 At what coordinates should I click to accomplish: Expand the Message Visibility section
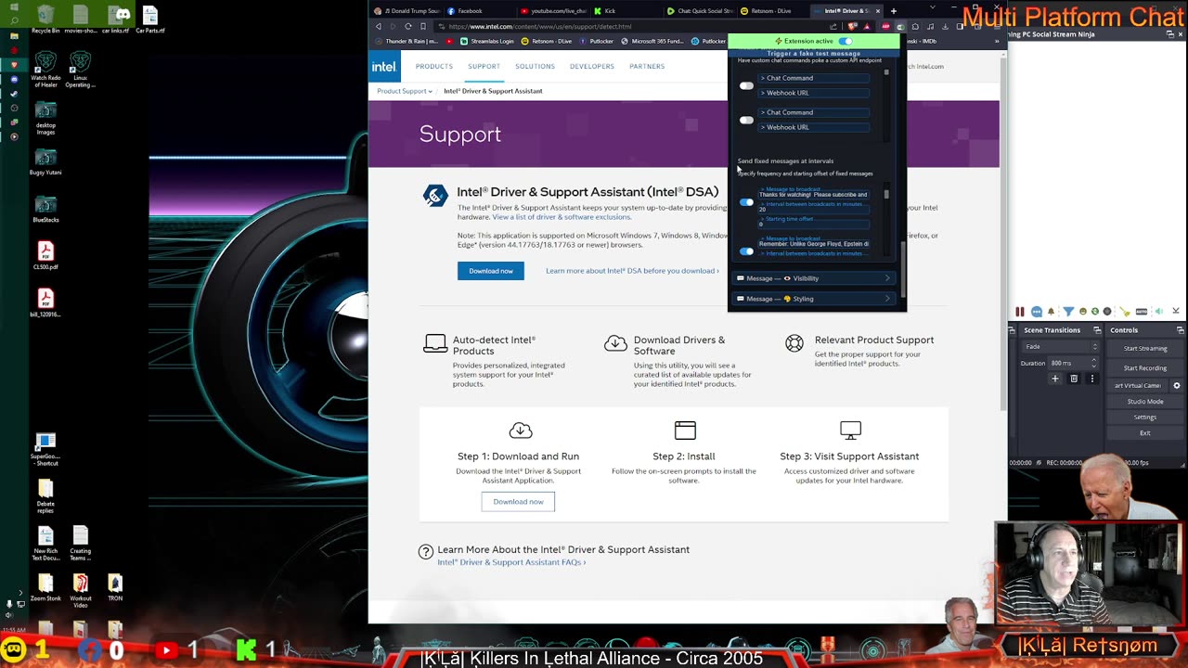point(814,278)
